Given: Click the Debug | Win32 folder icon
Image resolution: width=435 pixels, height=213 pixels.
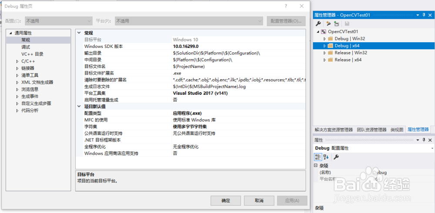Looking at the screenshot, I should coord(330,39).
